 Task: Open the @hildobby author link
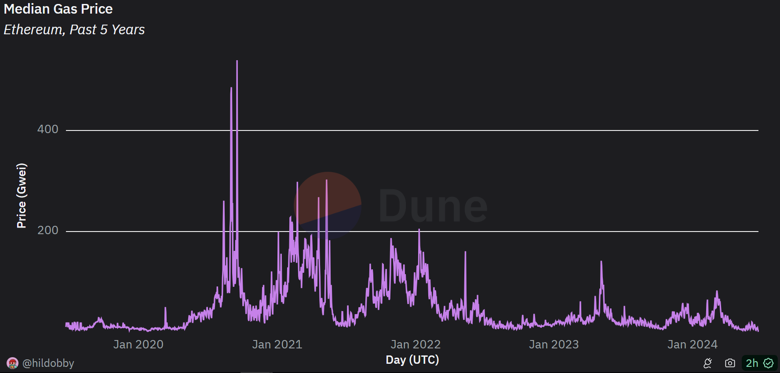pos(48,363)
